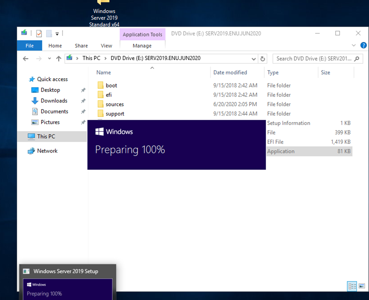Expand the address bar history dropdown
Image resolution: width=369 pixels, height=300 pixels.
254,59
